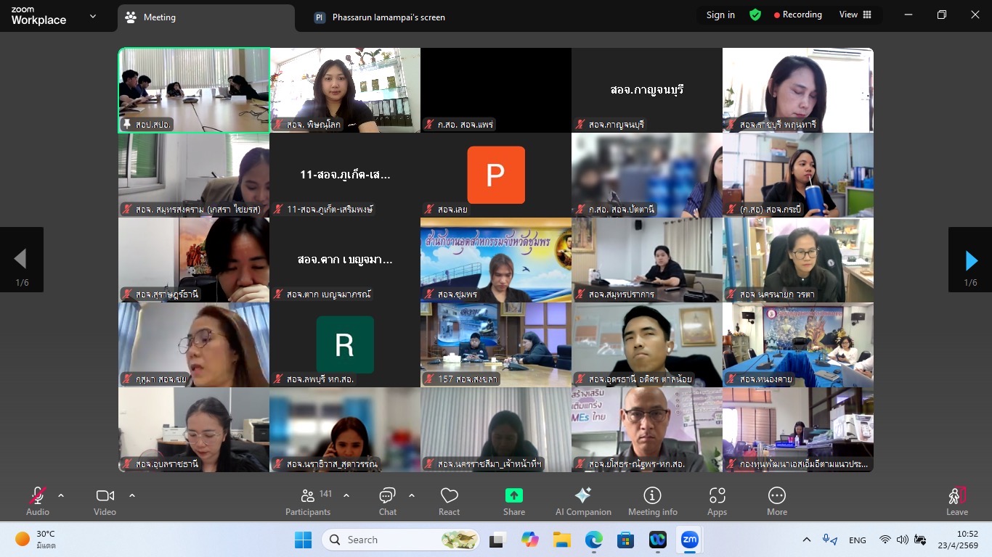This screenshot has height=557, width=992.
Task: Toggle the Video camera on
Action: (x=105, y=502)
